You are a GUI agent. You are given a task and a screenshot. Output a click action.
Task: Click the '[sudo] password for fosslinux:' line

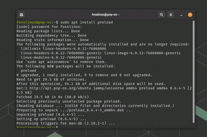49,27
